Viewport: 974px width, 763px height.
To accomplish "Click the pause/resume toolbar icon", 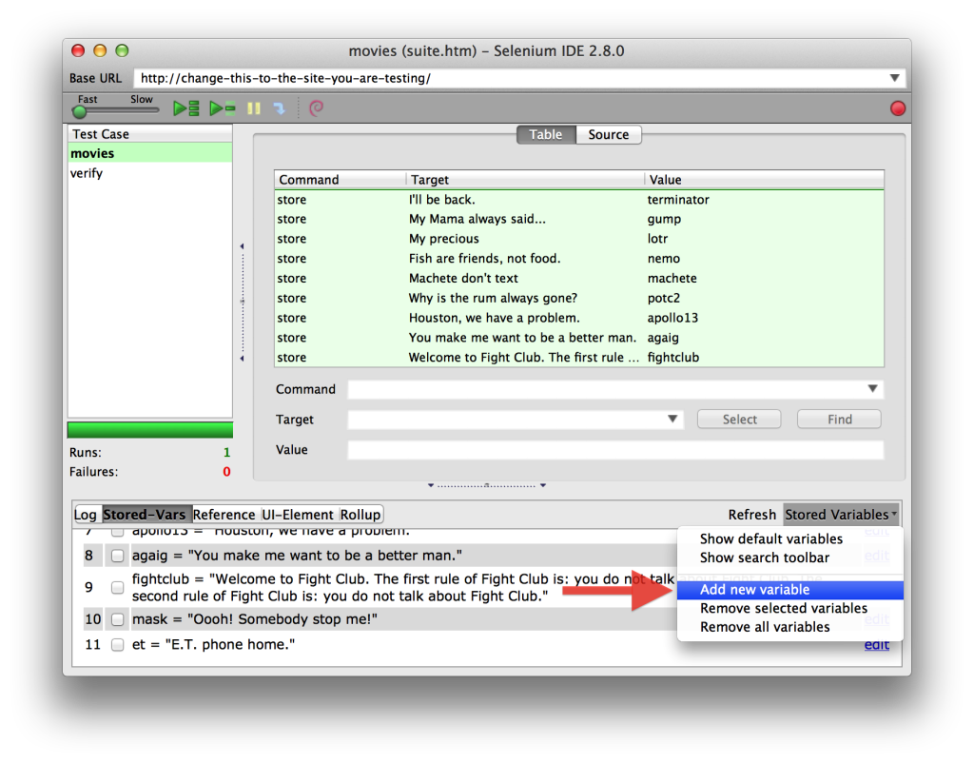I will point(253,108).
